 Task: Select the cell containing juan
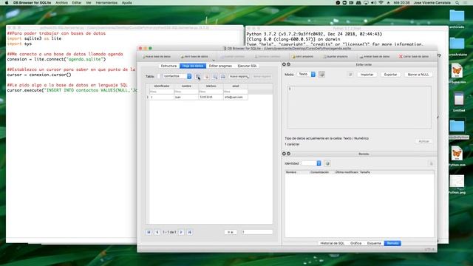coord(186,97)
